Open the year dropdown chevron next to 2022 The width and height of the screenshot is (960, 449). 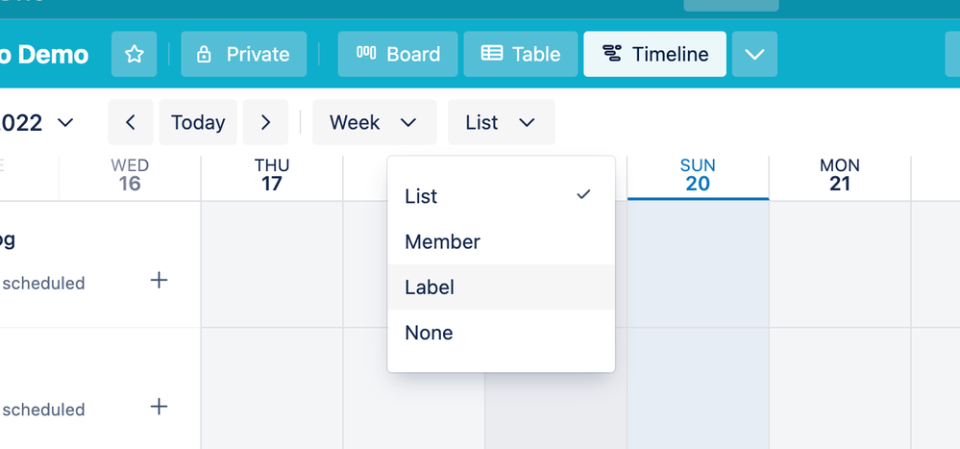[65, 122]
